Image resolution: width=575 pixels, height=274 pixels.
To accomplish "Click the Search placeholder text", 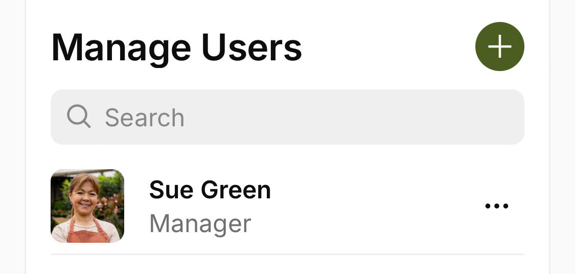I will 144,118.
